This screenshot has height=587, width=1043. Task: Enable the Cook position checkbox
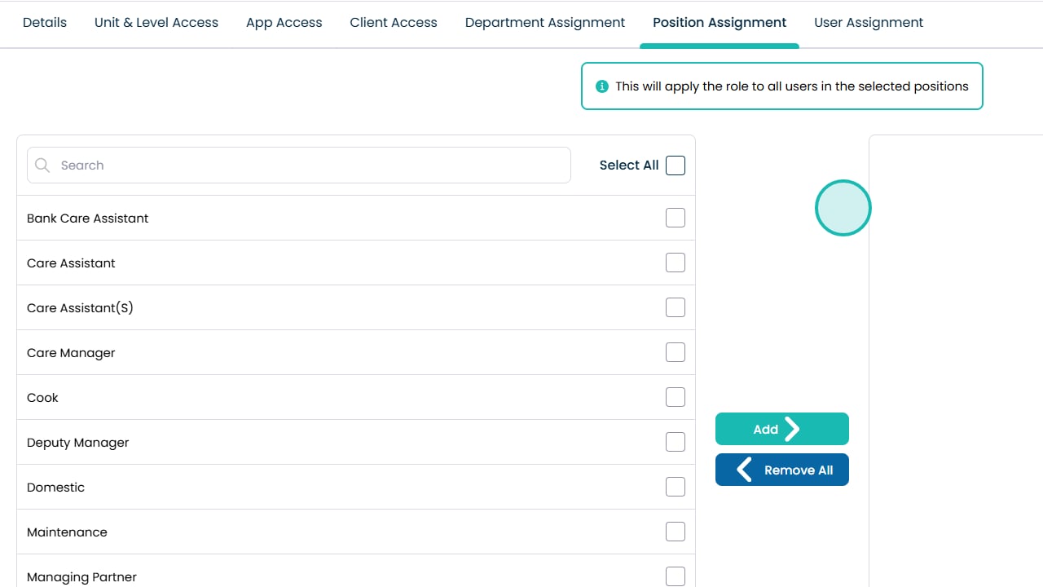(x=676, y=397)
